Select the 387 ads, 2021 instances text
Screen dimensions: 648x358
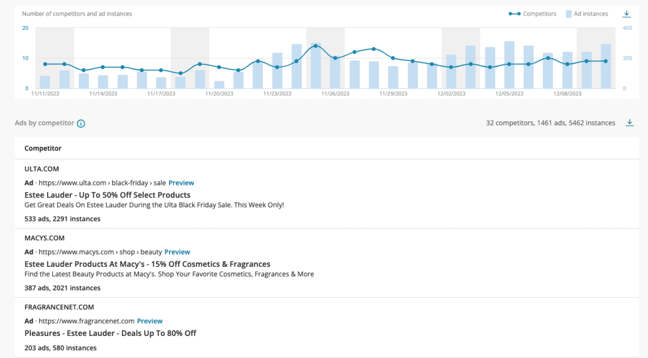tap(62, 288)
